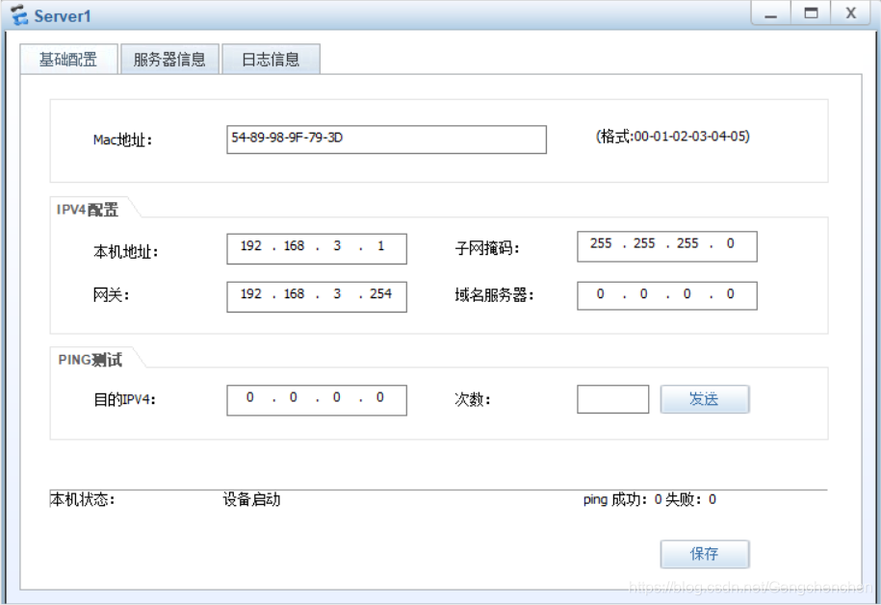Screen dimensions: 881x605
Task: Click the 发送 button to send ping
Action: pyautogui.click(x=705, y=399)
